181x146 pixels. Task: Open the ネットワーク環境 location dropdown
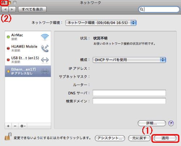(101, 23)
